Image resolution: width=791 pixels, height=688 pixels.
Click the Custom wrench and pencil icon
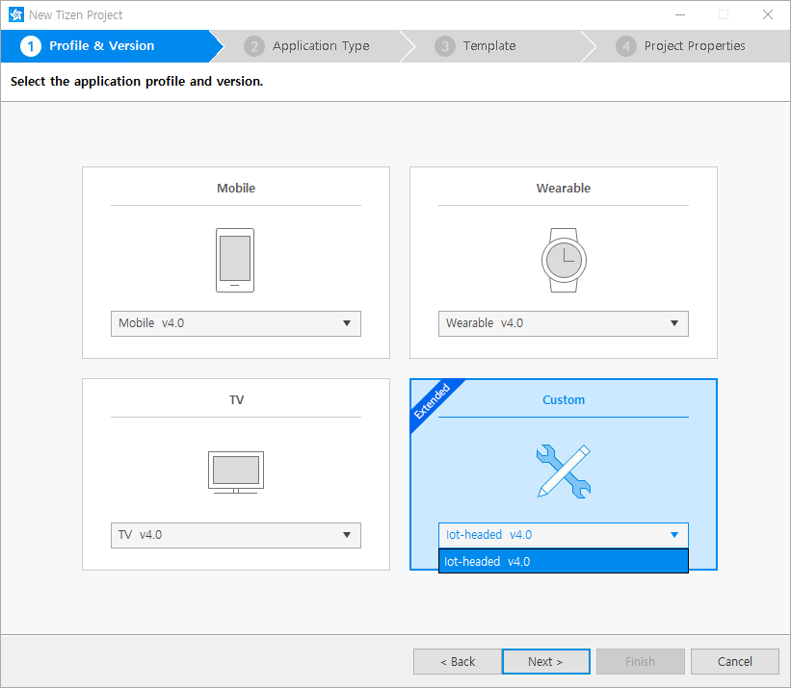563,471
